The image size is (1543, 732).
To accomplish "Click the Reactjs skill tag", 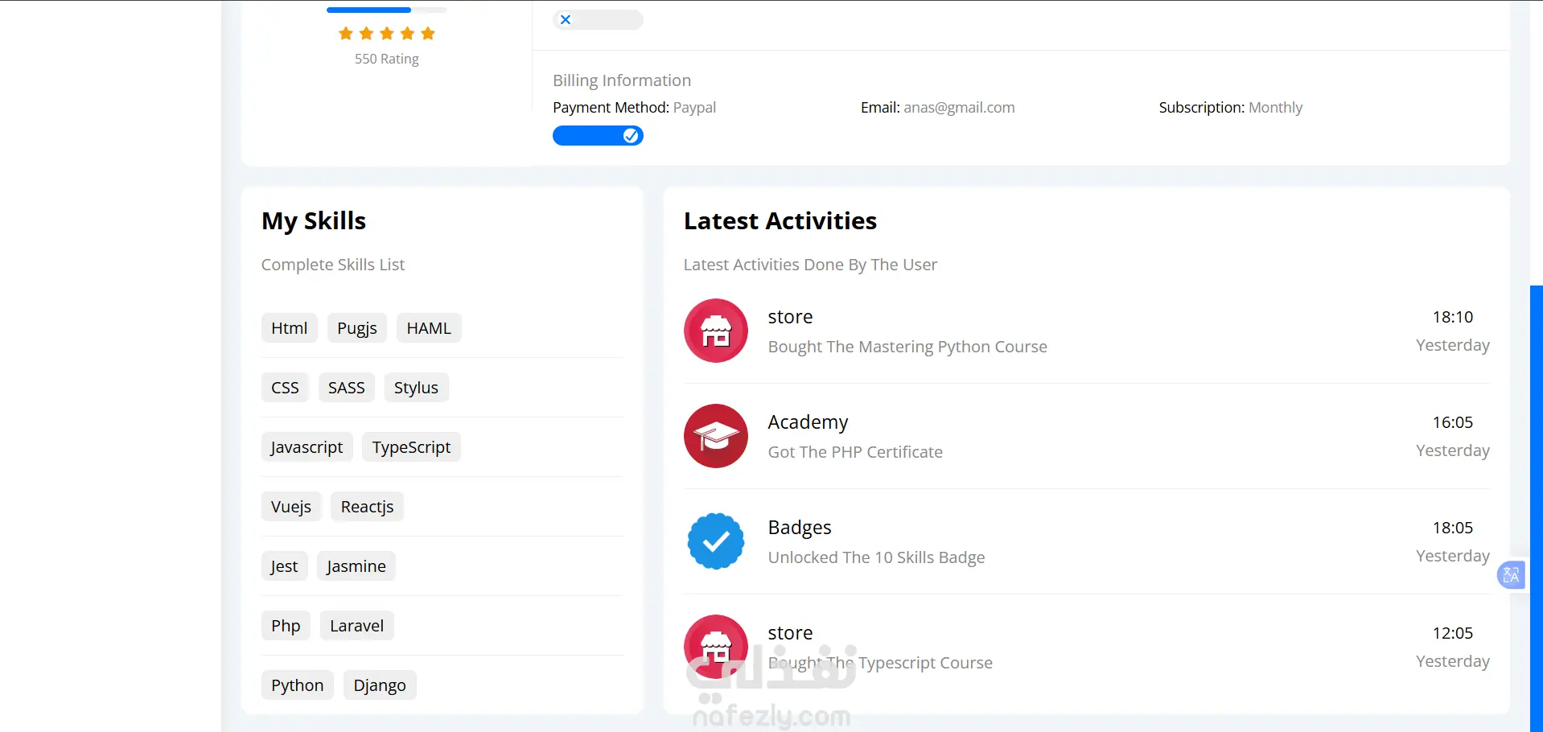I will coord(367,507).
